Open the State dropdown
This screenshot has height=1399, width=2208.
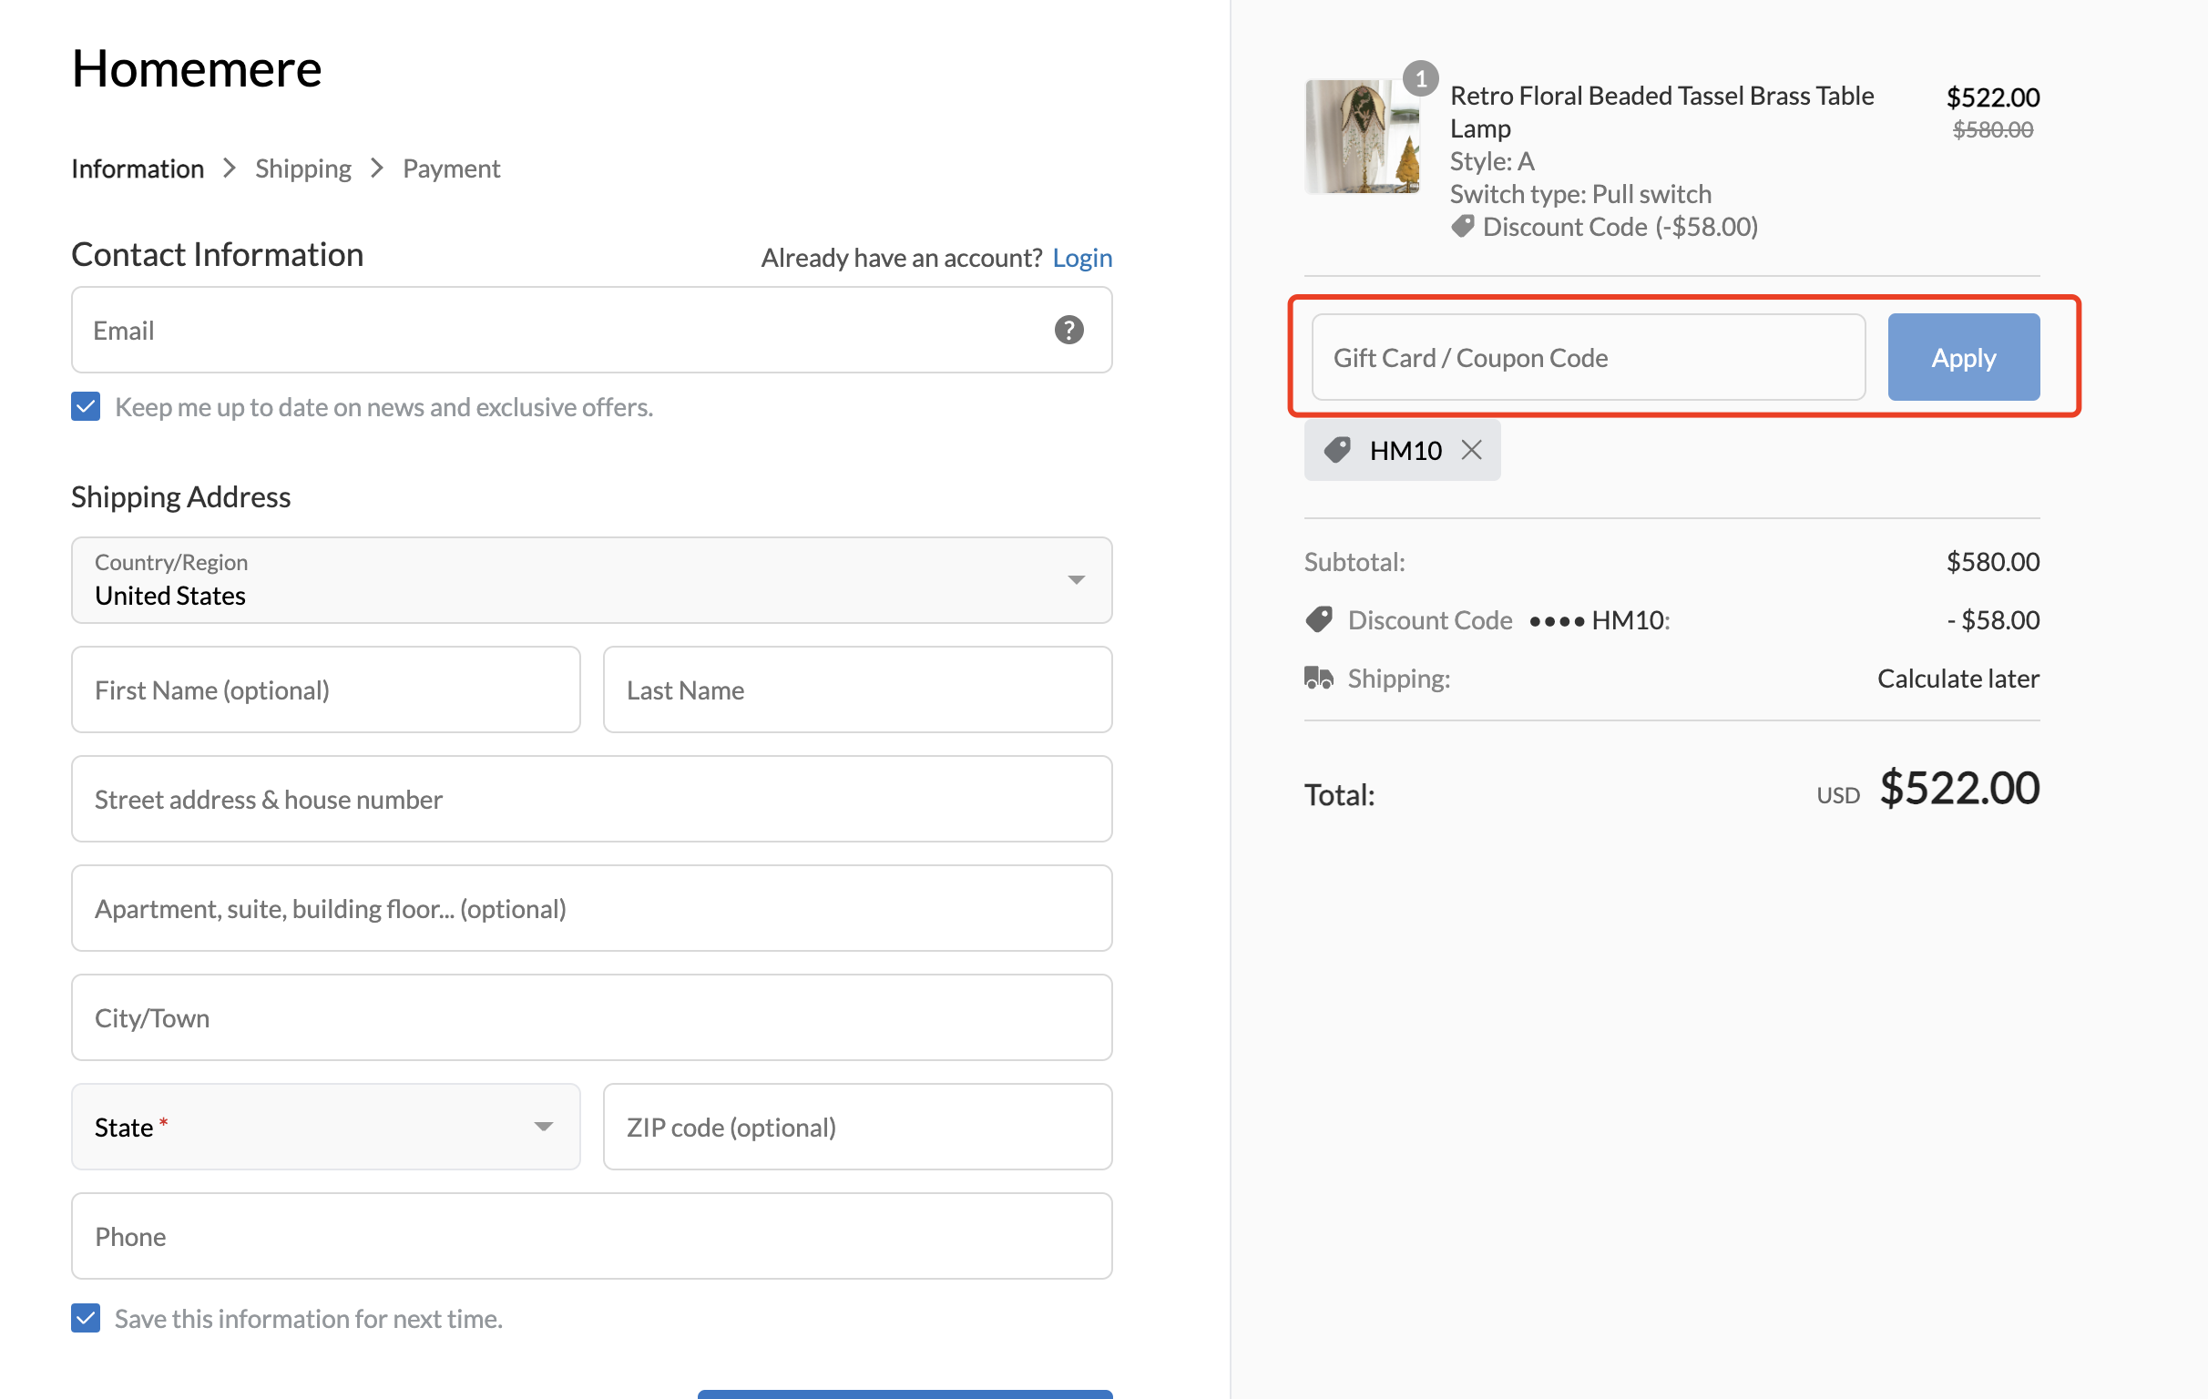pyautogui.click(x=325, y=1127)
